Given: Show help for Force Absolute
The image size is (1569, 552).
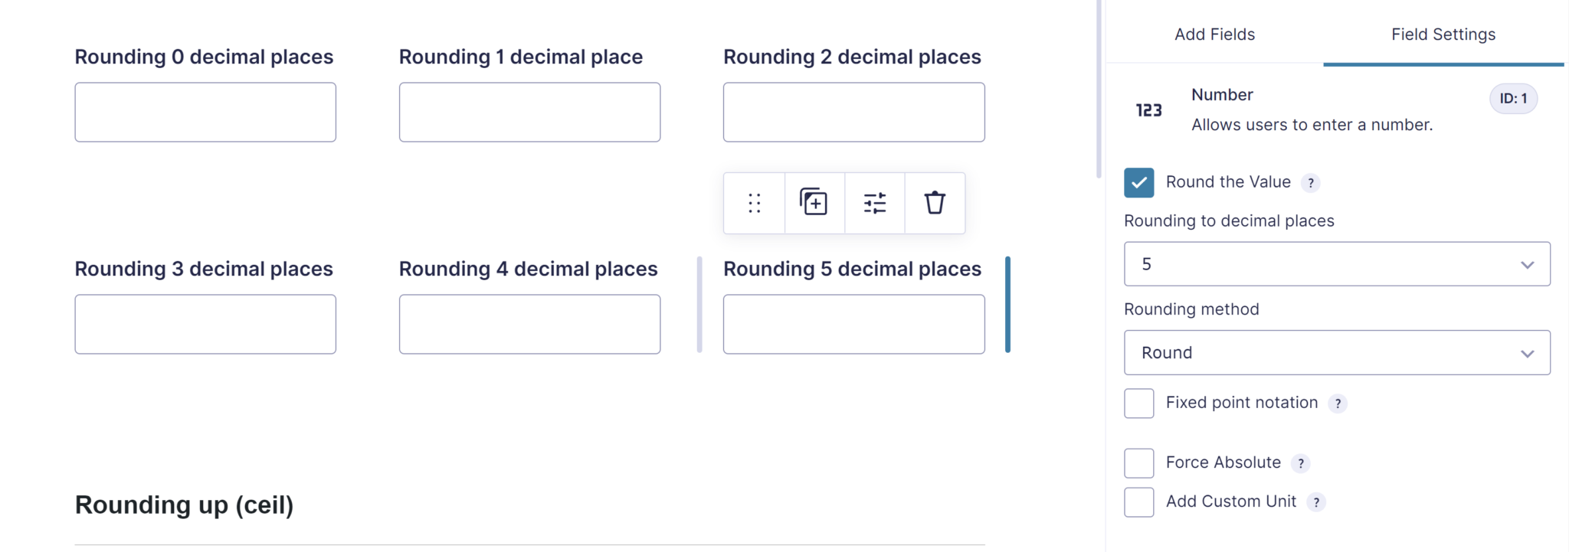Looking at the screenshot, I should [x=1301, y=463].
